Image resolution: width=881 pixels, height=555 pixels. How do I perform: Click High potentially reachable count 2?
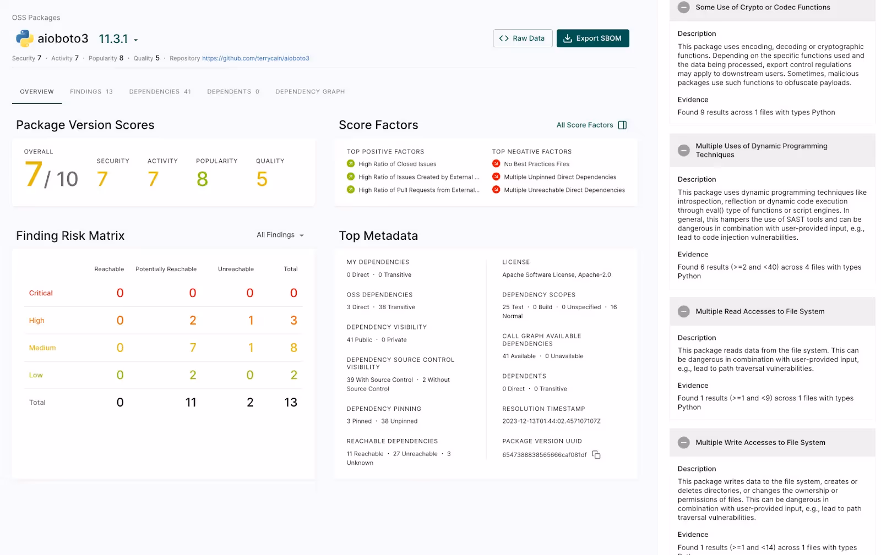click(x=193, y=320)
